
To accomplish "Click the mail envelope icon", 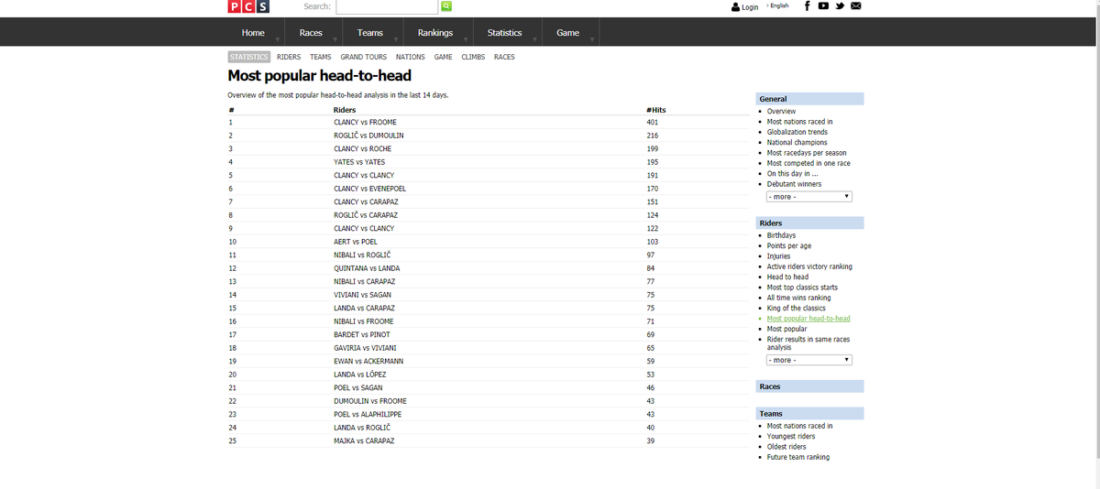I will click(856, 6).
